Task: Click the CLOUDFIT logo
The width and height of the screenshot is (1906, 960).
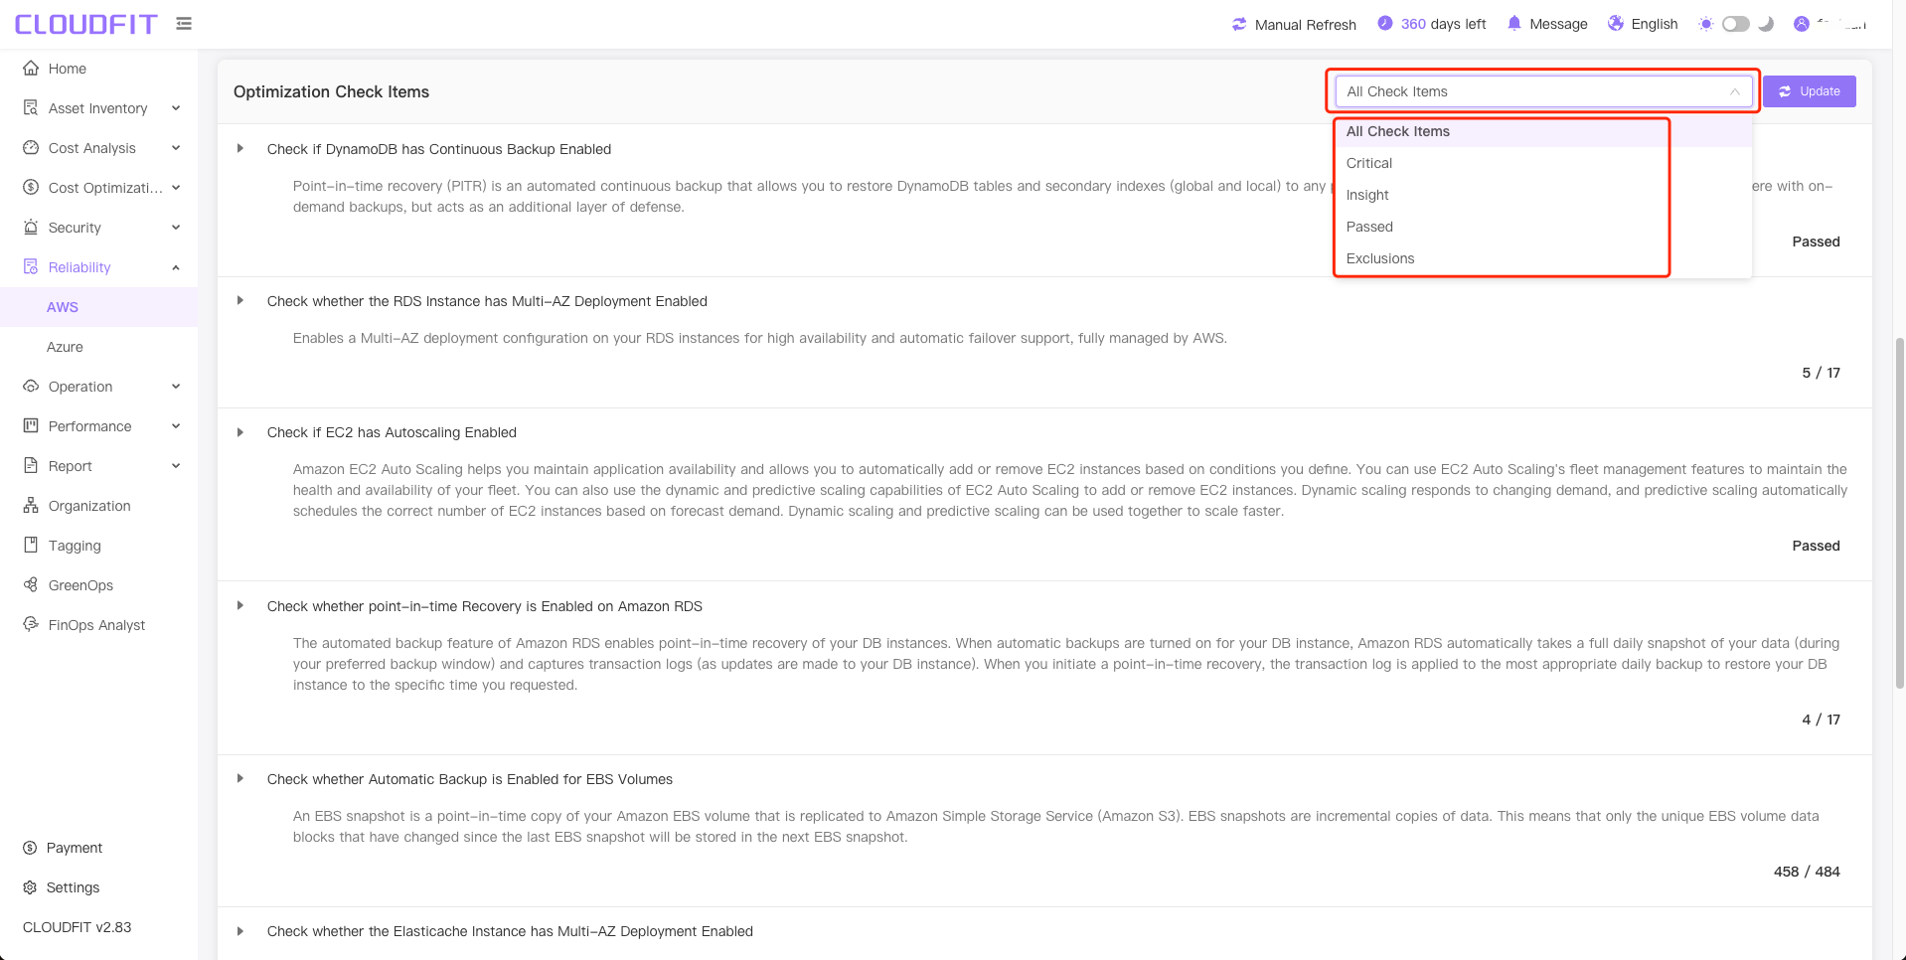Action: 85,24
